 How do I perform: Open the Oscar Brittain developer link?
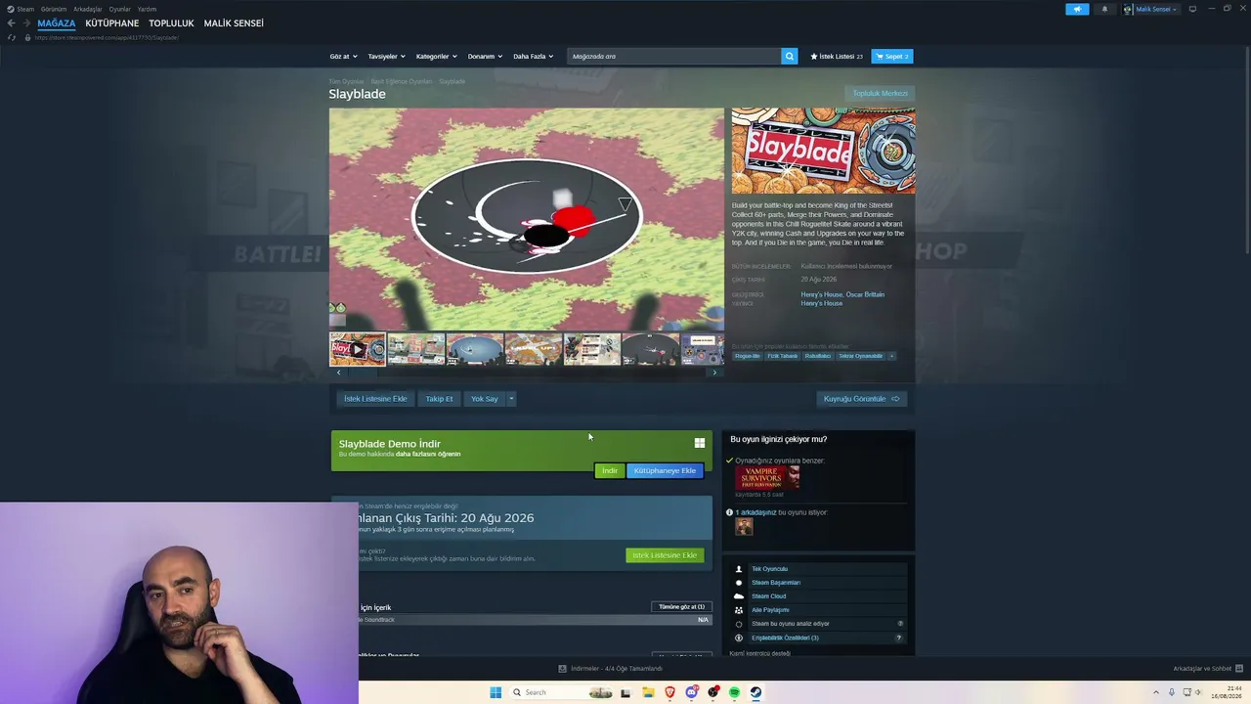coord(865,294)
